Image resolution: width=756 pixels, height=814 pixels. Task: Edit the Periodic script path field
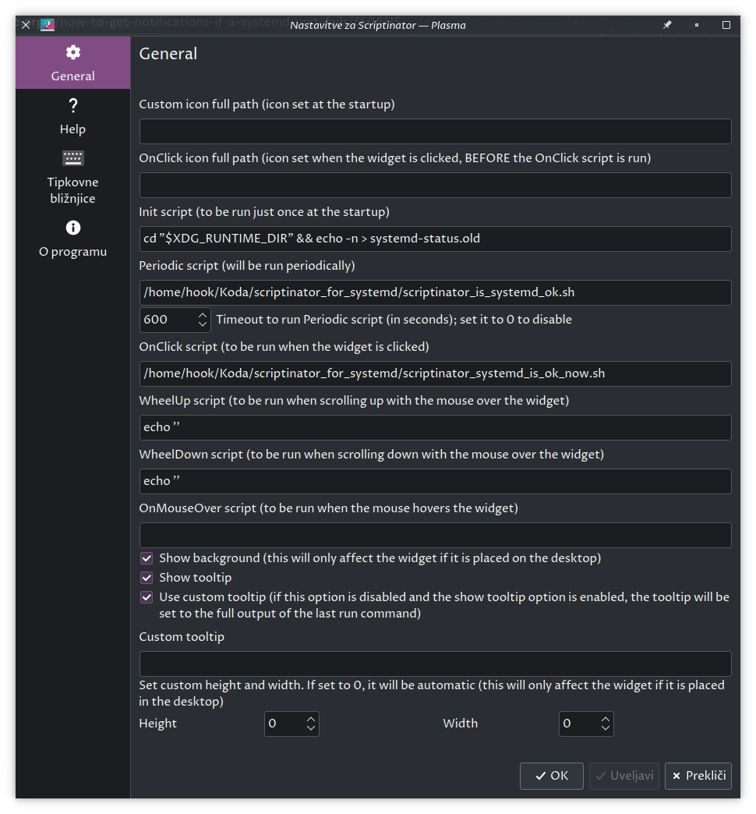click(x=435, y=293)
